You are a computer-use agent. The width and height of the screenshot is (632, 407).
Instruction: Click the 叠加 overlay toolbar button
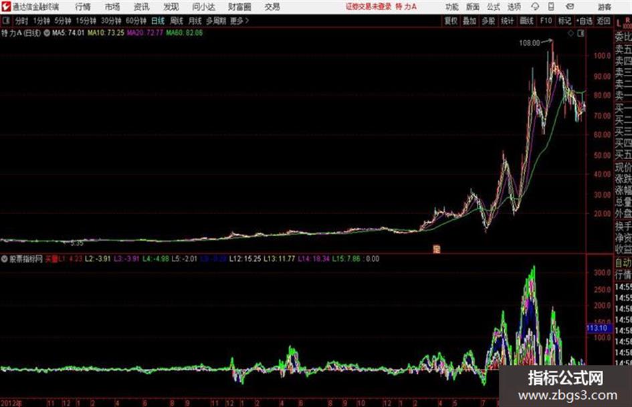(469, 21)
